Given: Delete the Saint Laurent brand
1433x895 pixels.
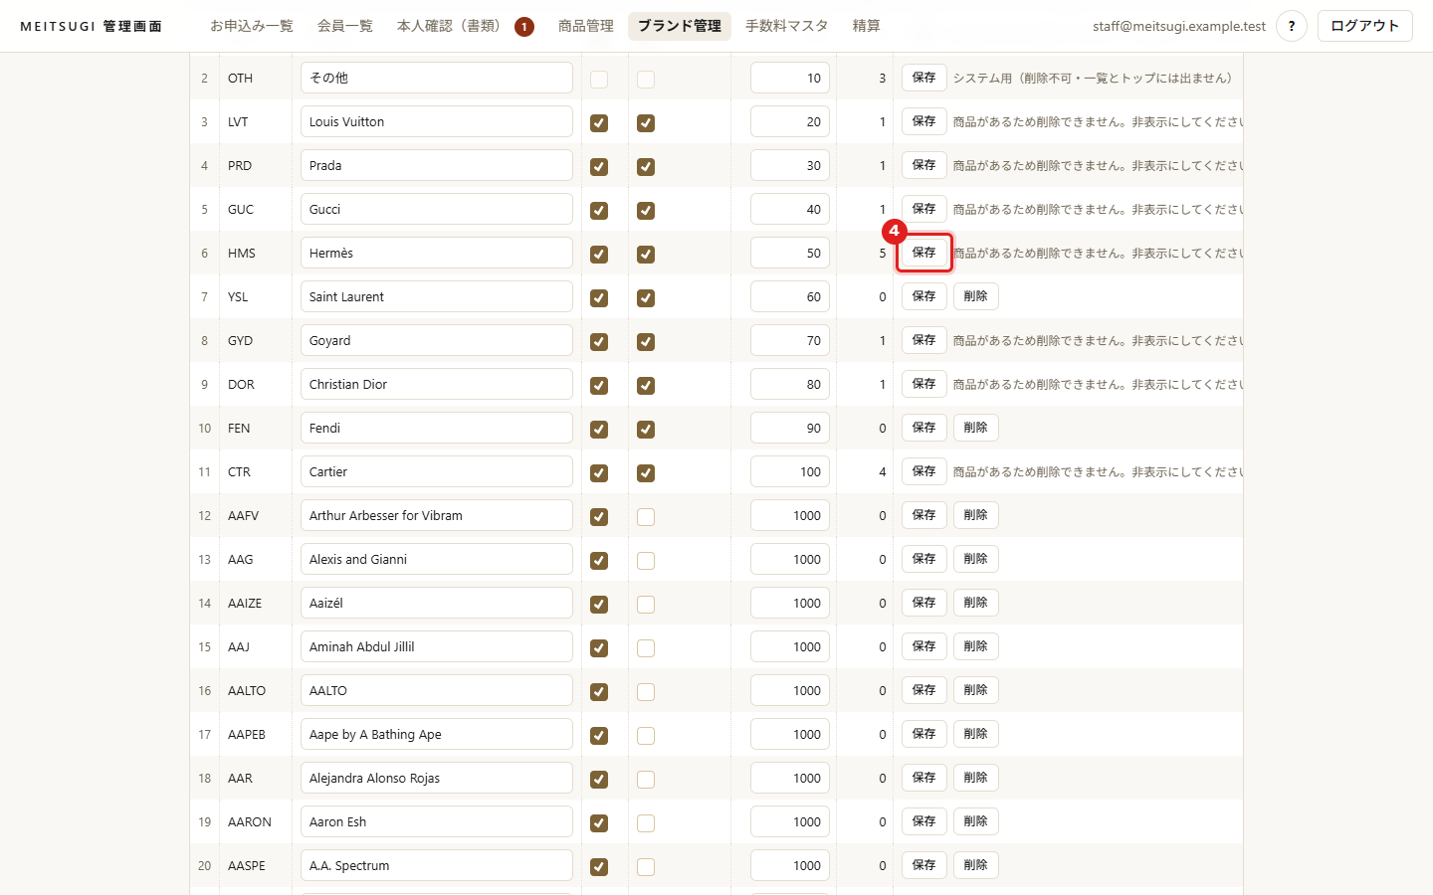Looking at the screenshot, I should [976, 296].
